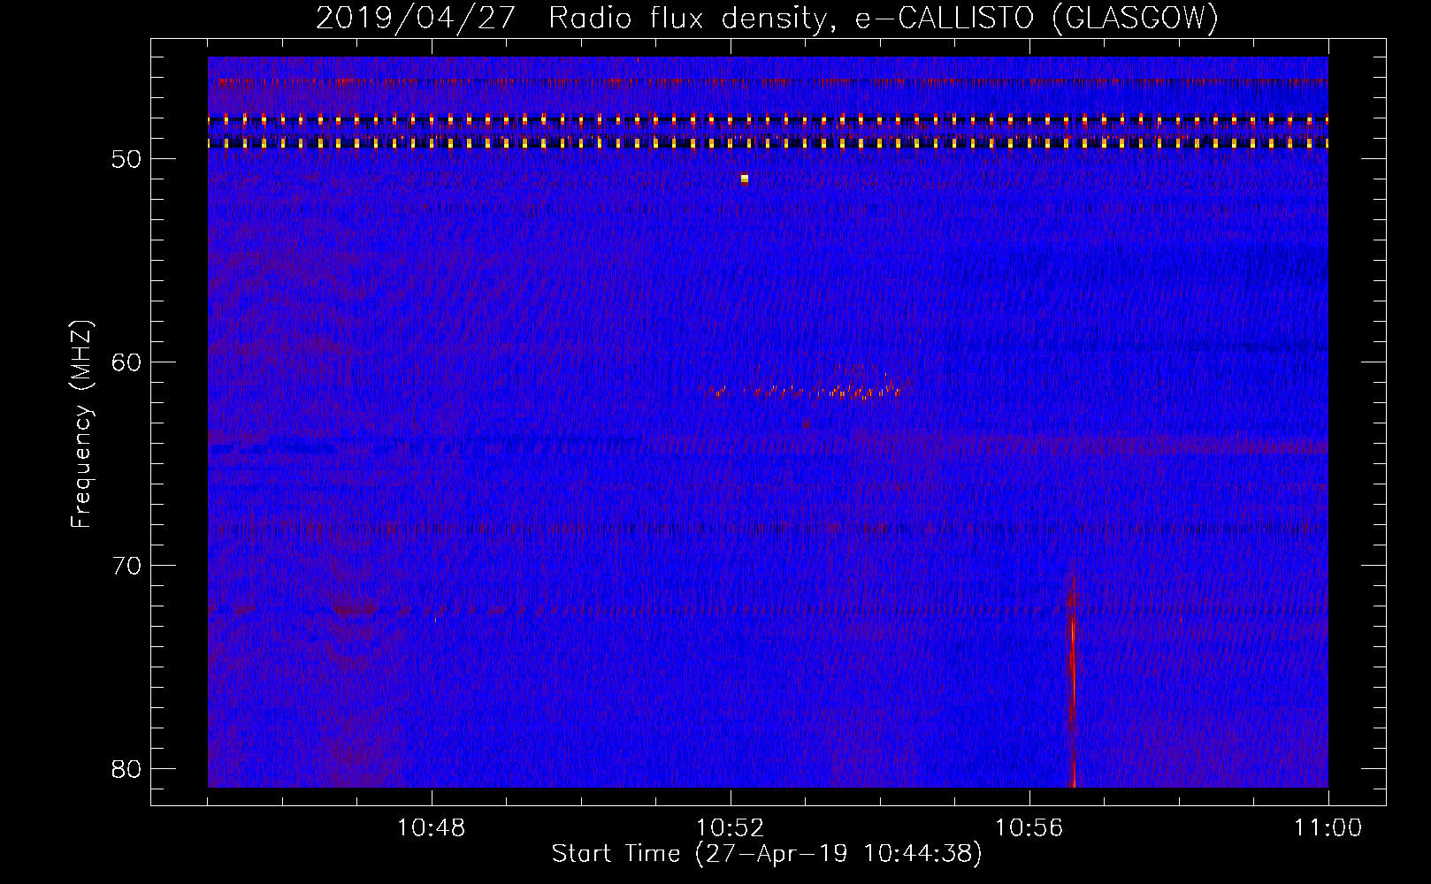Click the 10:48 time tick label
The width and height of the screenshot is (1431, 884).
432,828
